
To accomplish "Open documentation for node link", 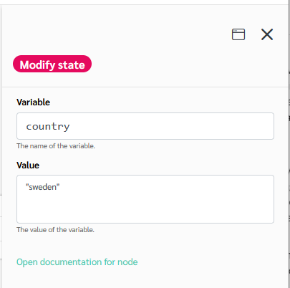I will pyautogui.click(x=77, y=262).
